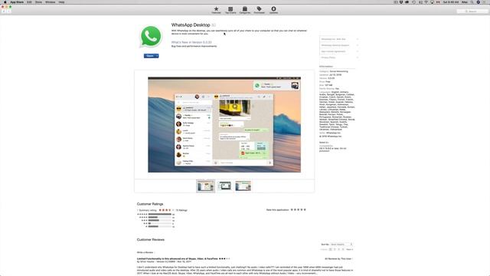Click the age rating badge beside WhatsApp Desktop
Viewport: 490px width, 276px height.
point(214,25)
